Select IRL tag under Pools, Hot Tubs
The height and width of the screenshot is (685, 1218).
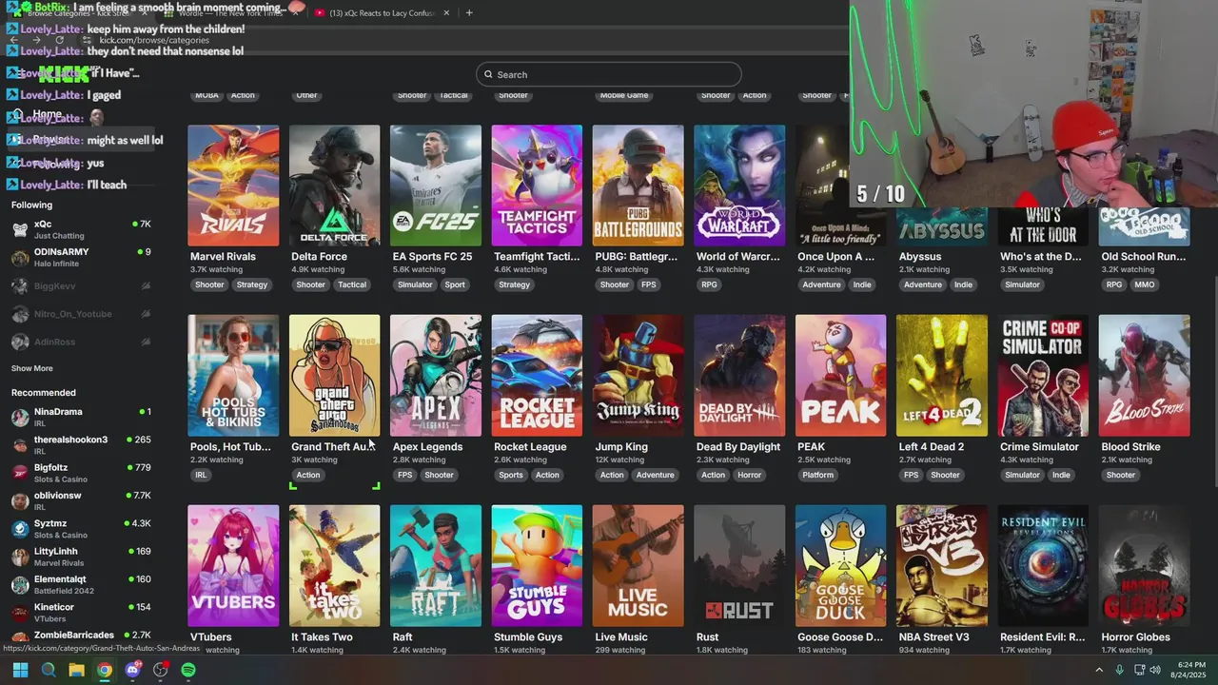201,475
